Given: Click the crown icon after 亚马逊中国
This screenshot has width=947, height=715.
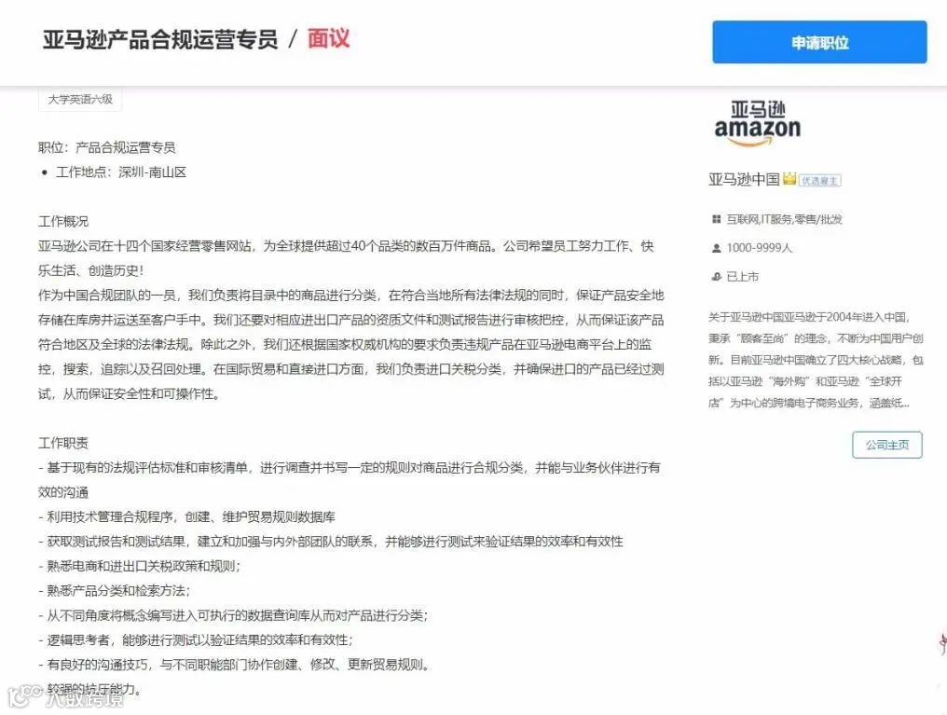Looking at the screenshot, I should point(788,179).
